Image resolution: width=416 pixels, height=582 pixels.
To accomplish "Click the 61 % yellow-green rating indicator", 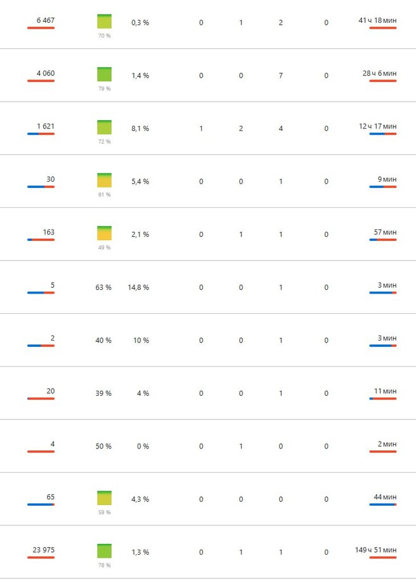I will pos(104,180).
